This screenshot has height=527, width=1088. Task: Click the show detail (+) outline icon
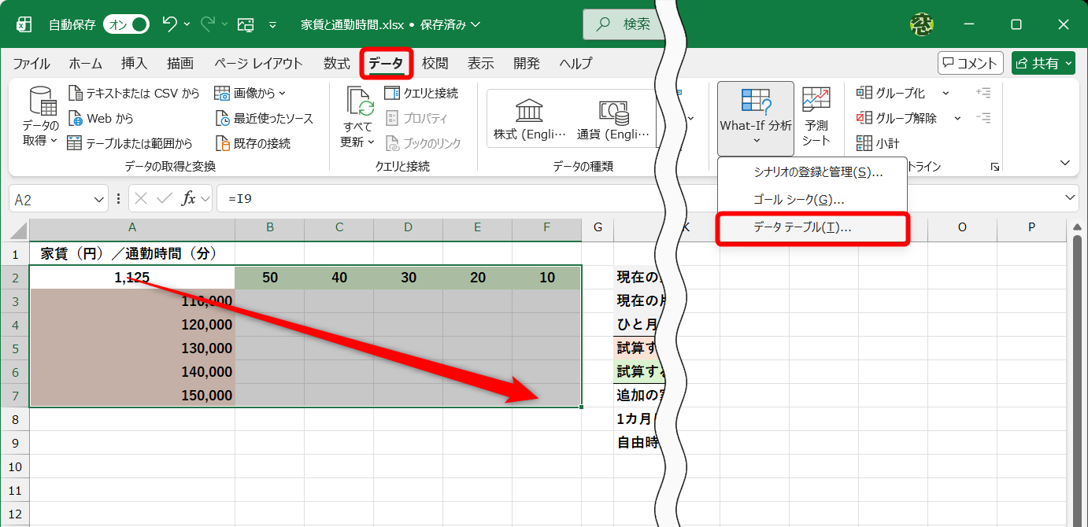(983, 93)
